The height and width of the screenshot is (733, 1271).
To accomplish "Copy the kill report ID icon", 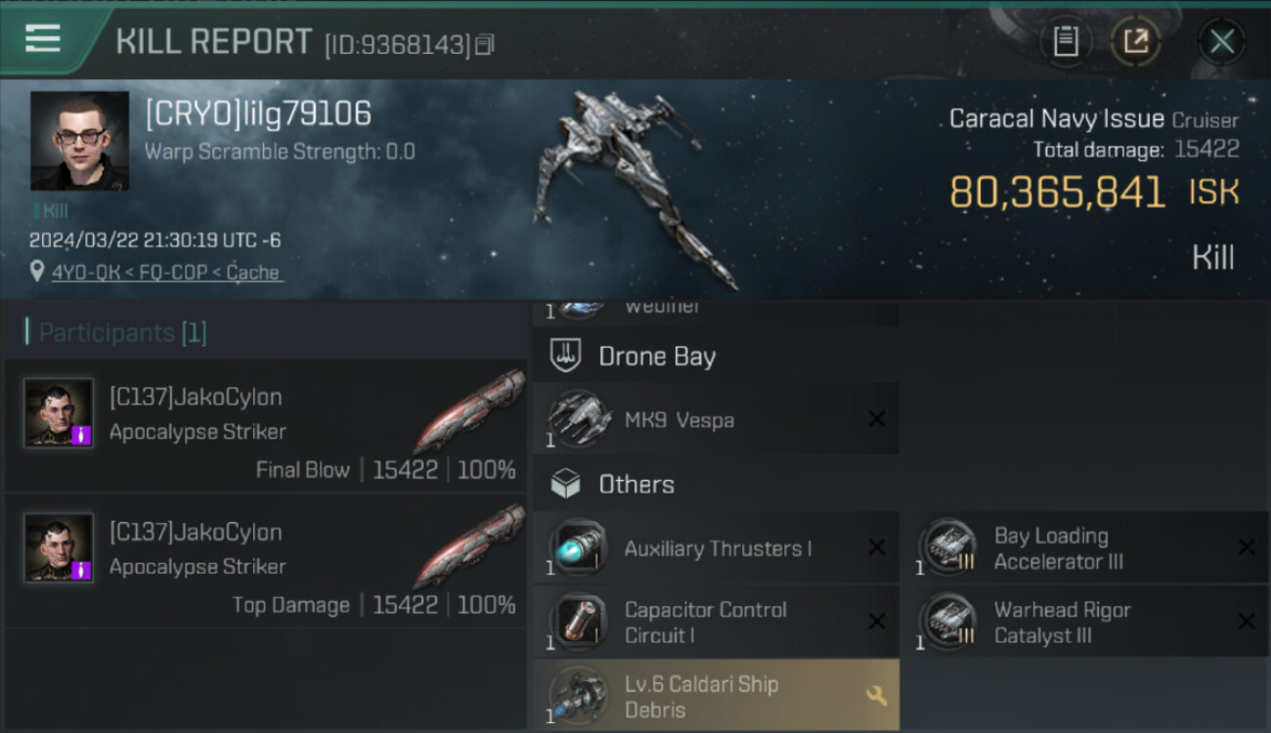I will tap(485, 43).
